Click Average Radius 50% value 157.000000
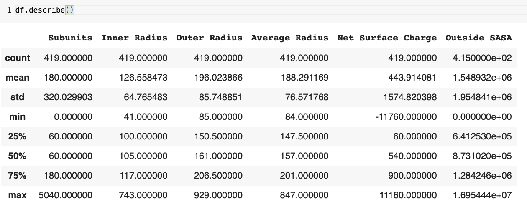Screen dimensions: 527x212 click(304, 156)
